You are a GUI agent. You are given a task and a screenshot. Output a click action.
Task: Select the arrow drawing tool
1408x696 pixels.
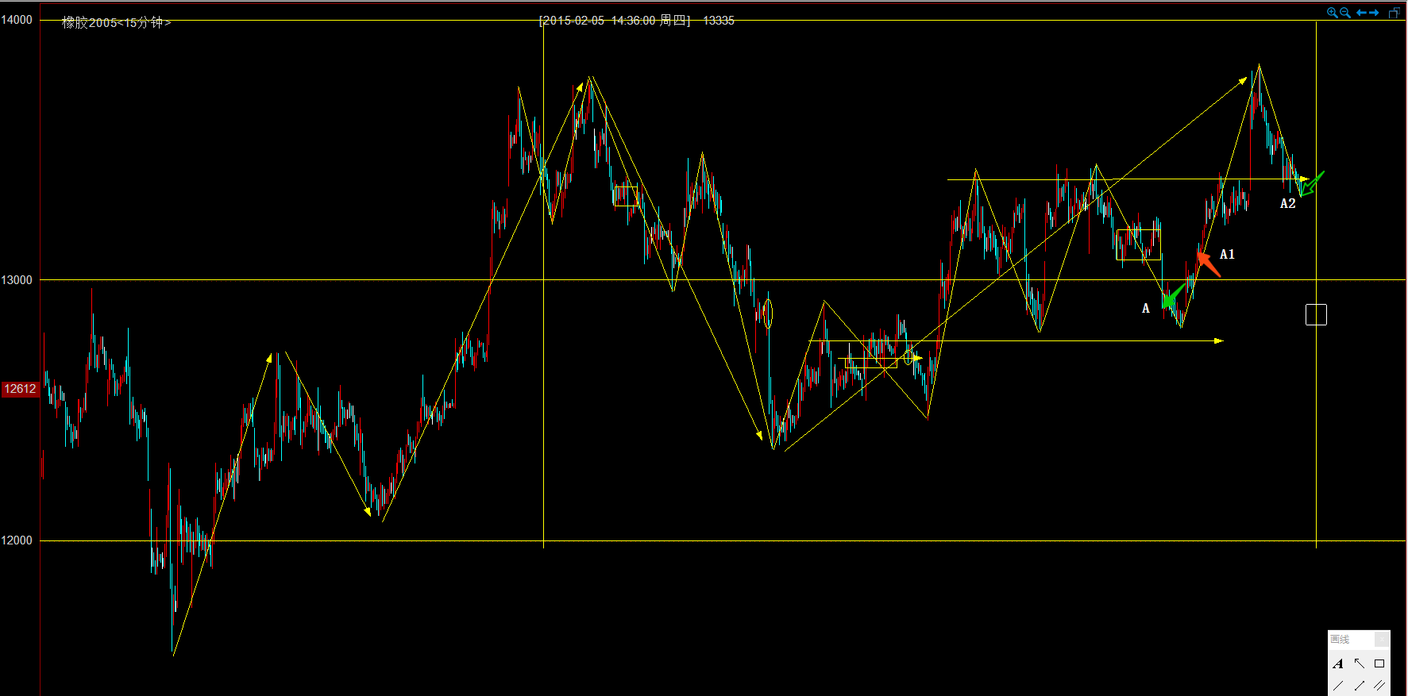(x=1359, y=663)
